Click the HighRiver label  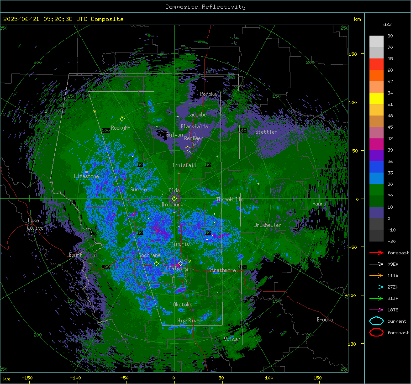click(190, 321)
